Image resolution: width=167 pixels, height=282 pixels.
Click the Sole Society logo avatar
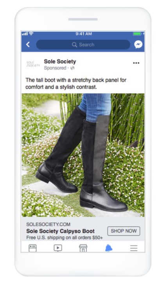pyautogui.click(x=33, y=64)
